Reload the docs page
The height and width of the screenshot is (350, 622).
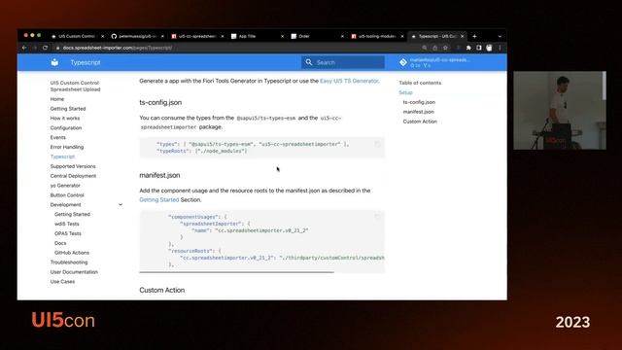tap(46, 48)
